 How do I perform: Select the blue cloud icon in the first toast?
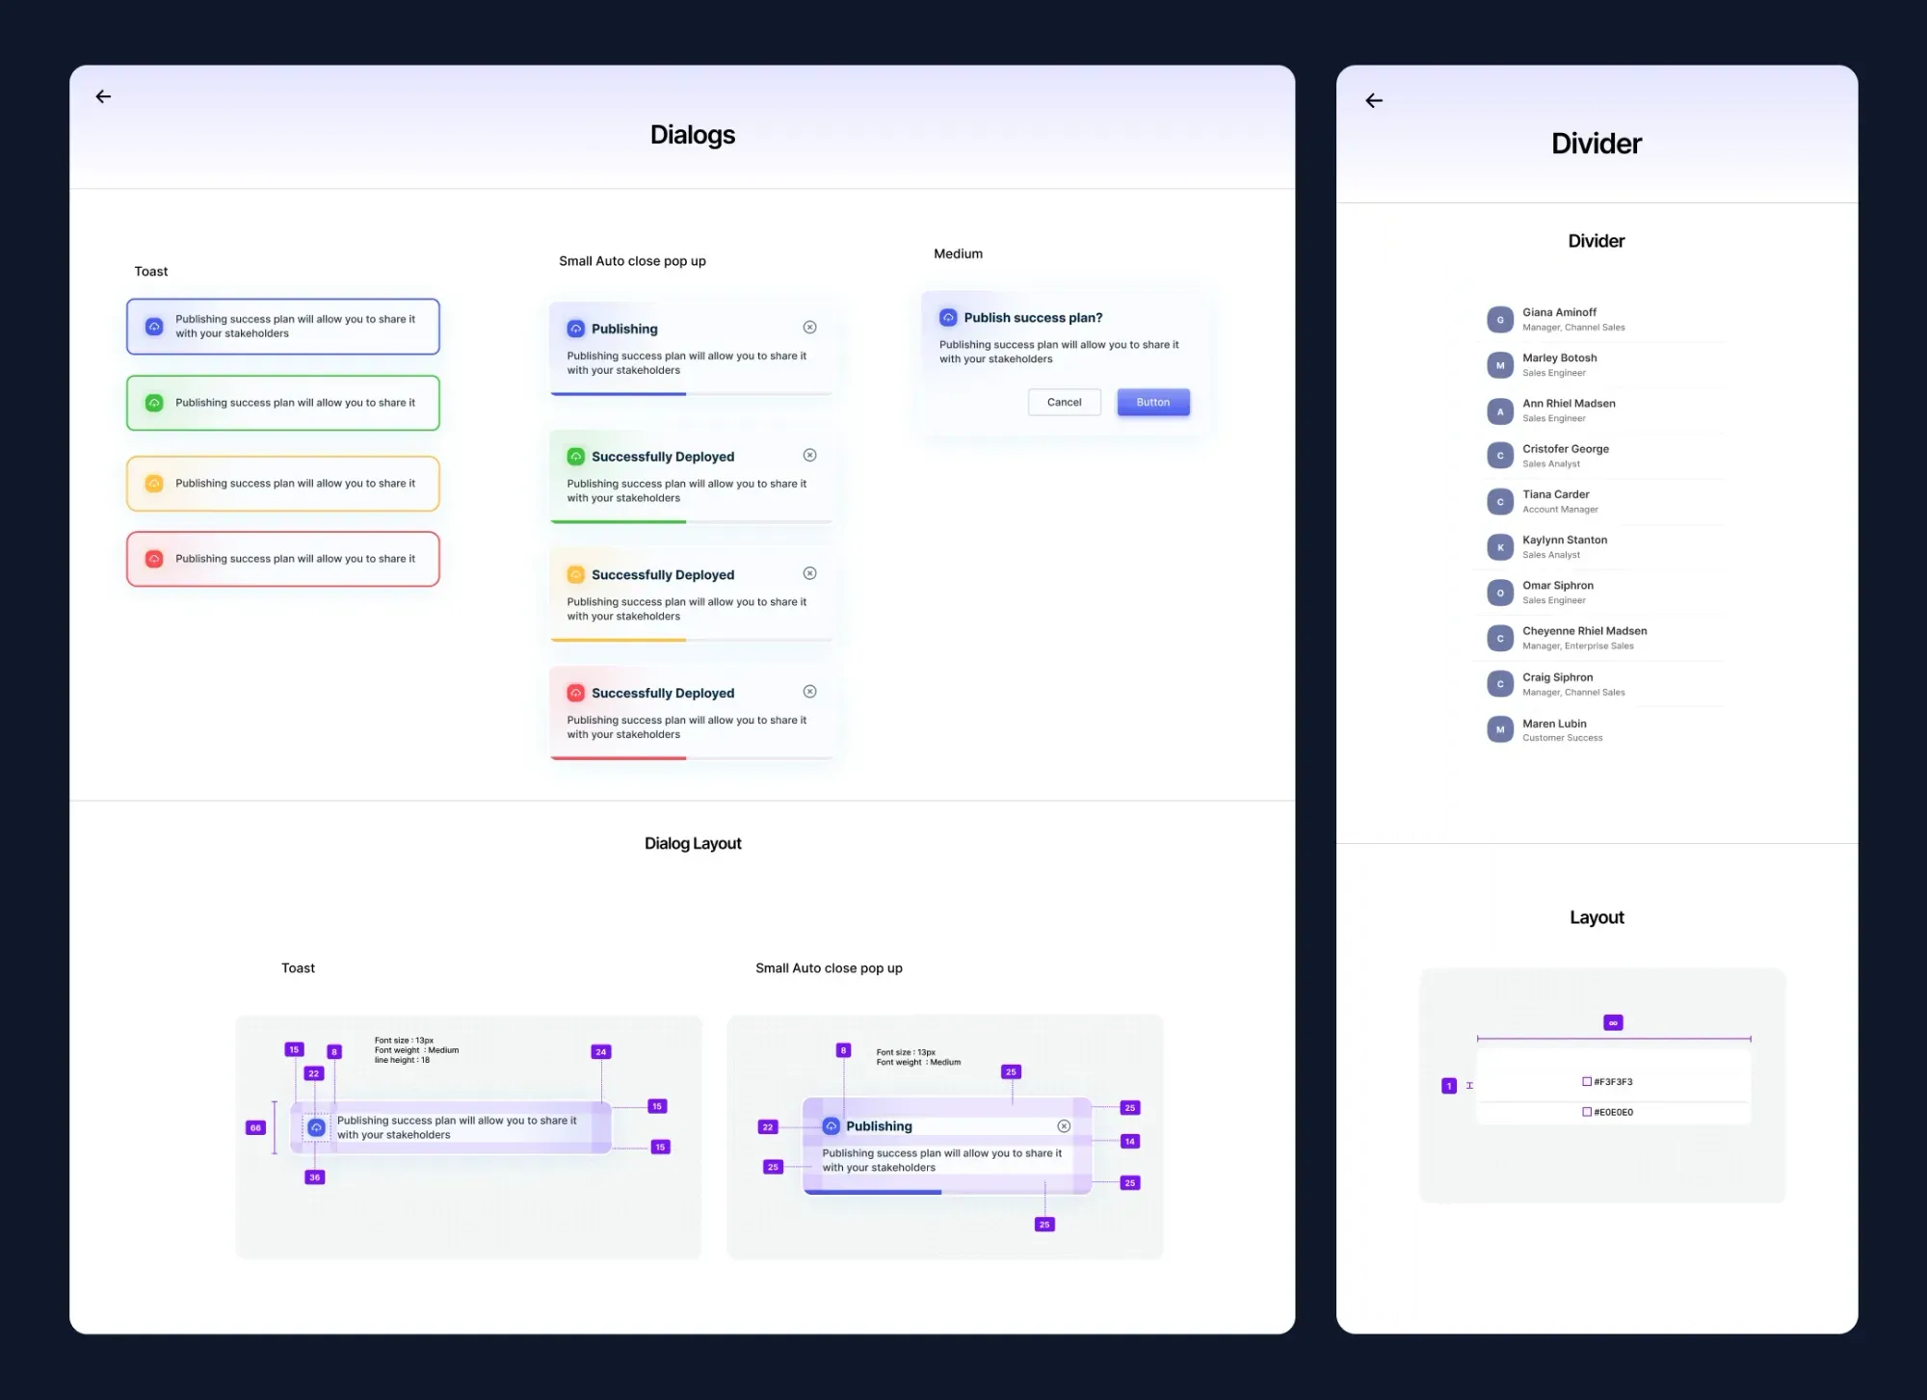click(154, 327)
